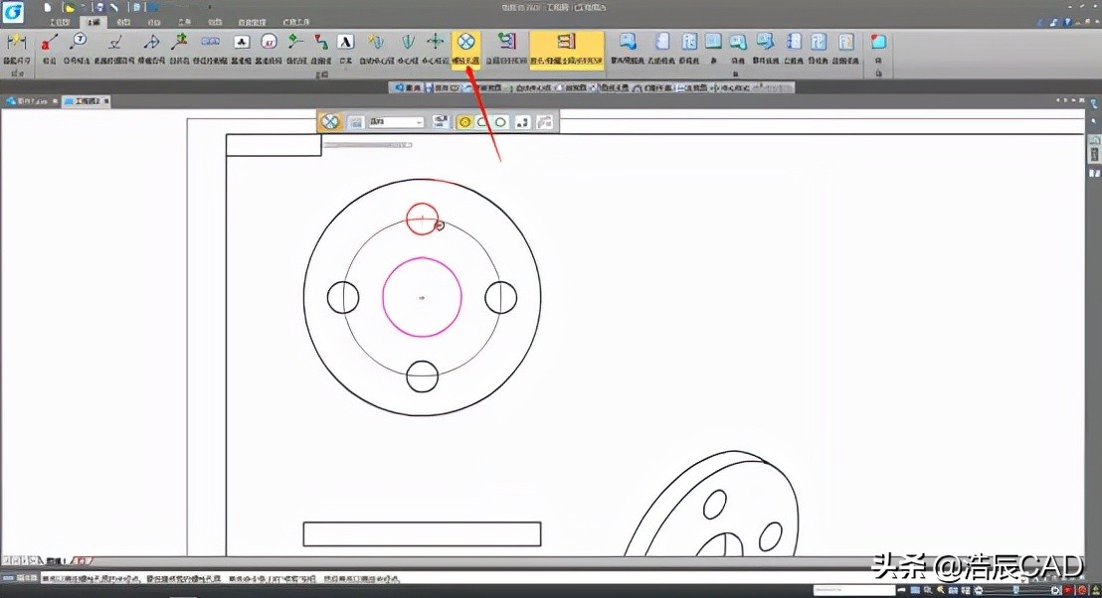Image resolution: width=1102 pixels, height=598 pixels.
Task: Open the application menu G logo button
Action: [x=13, y=11]
